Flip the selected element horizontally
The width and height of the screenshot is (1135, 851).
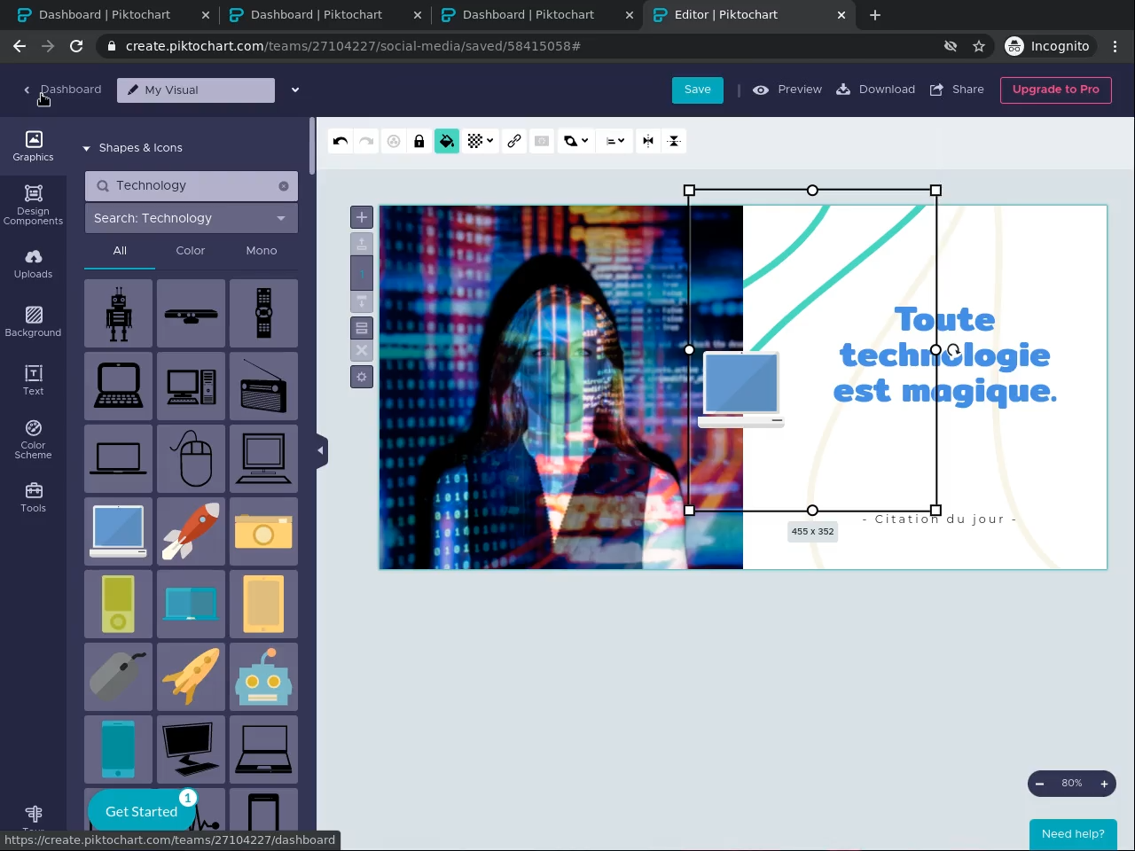648,141
